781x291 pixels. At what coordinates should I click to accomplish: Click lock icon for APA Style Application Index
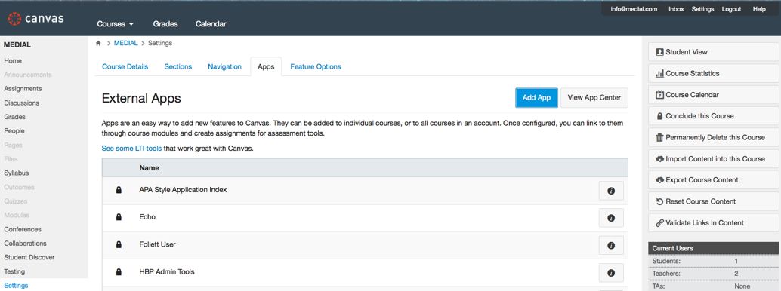[x=119, y=190]
